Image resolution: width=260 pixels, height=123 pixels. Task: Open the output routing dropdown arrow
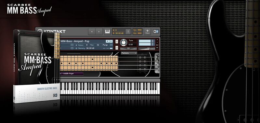(72, 45)
